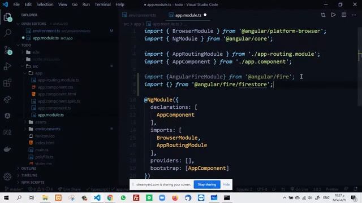Click the Open Changes icon in editor toolbar
This screenshot has height=203, width=362.
click(x=323, y=15)
